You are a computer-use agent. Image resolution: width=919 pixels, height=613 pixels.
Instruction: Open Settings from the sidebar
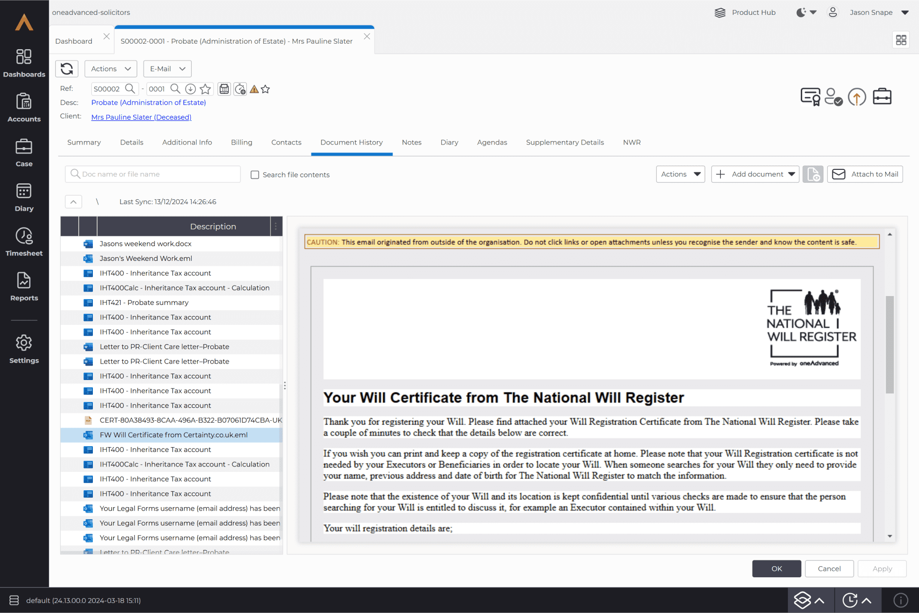[x=24, y=349]
